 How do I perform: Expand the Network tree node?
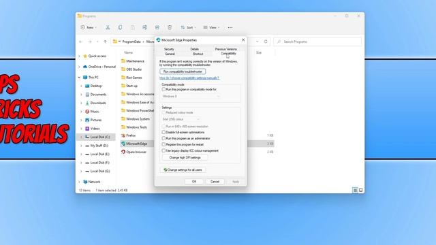(x=79, y=182)
